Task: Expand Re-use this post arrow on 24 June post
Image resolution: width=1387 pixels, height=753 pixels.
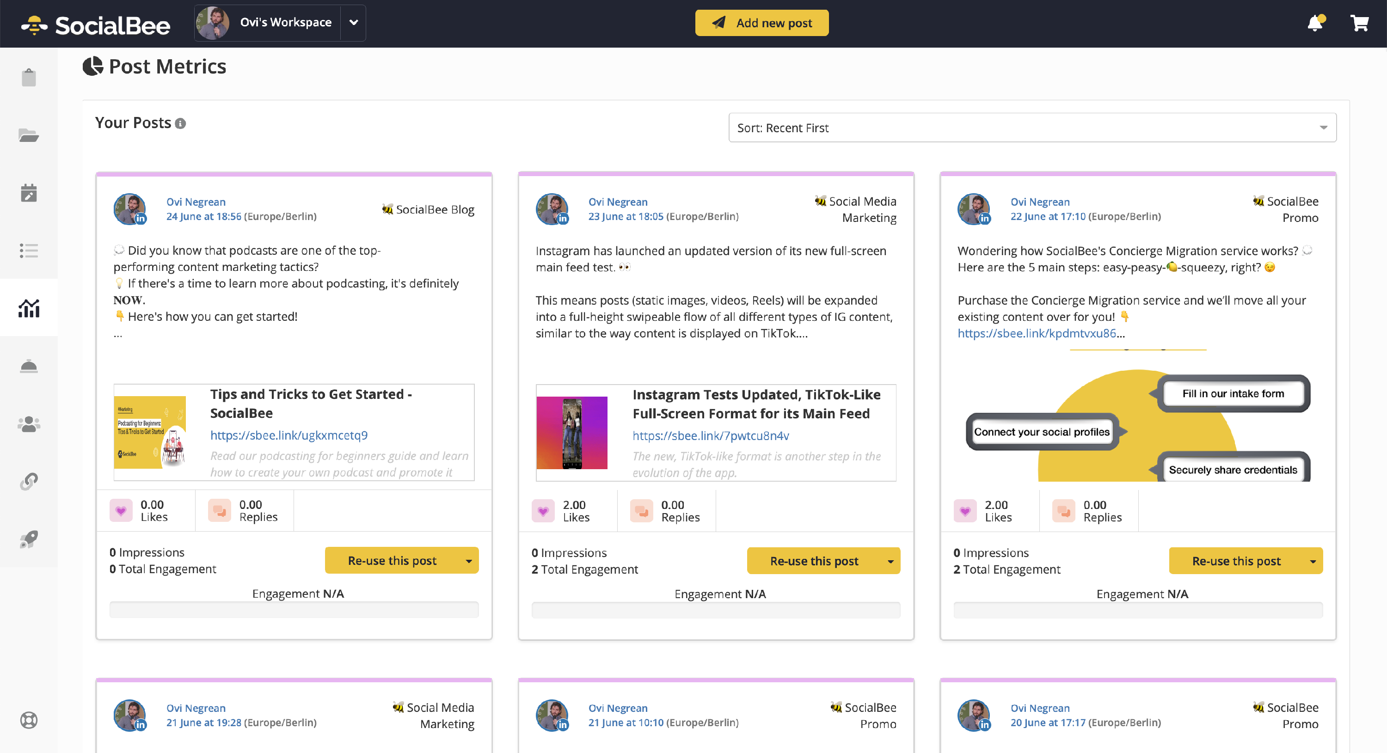Action: (468, 561)
